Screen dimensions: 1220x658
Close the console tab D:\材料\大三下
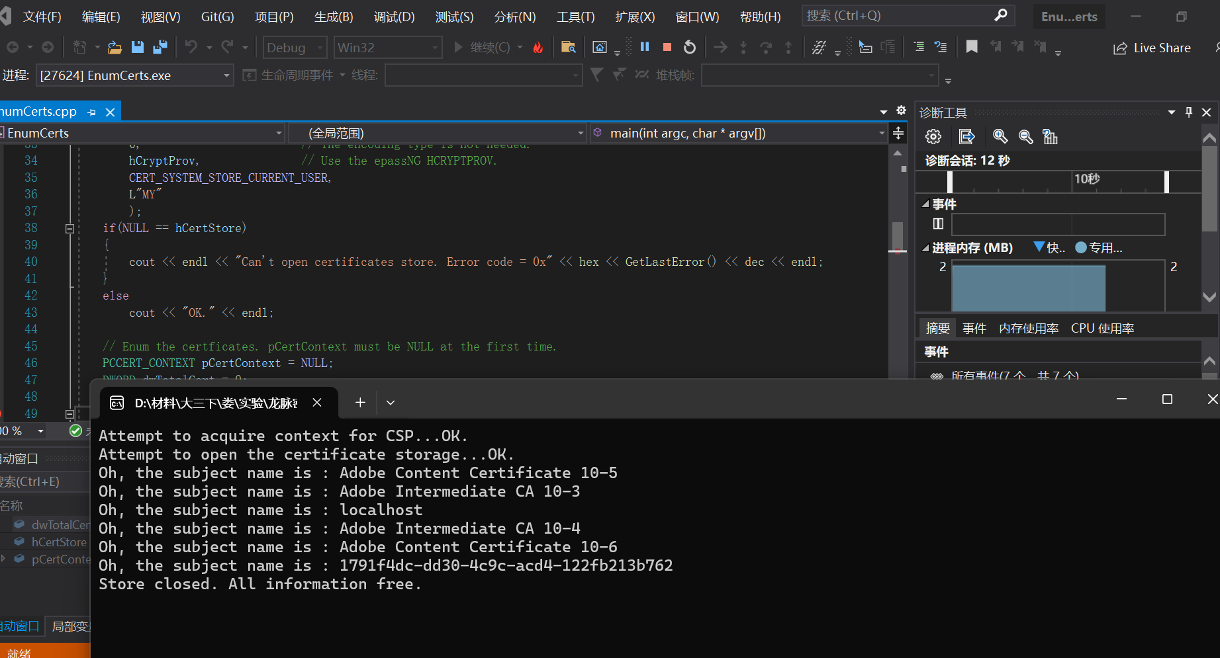317,402
